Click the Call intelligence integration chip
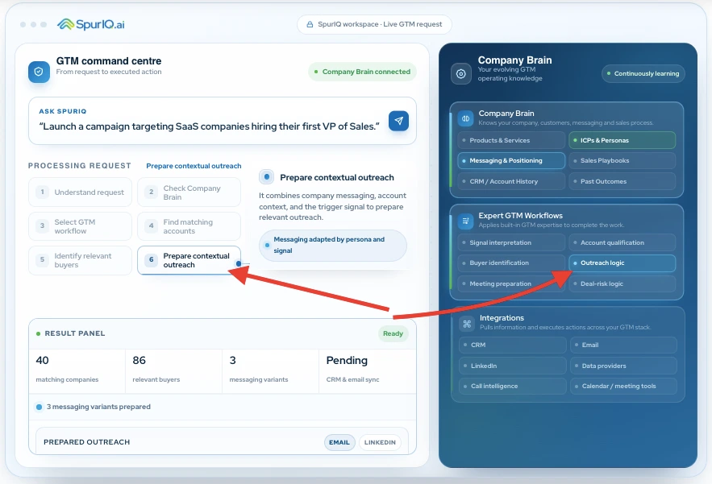The image size is (712, 484). tap(513, 386)
